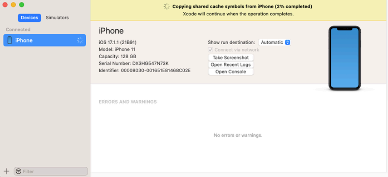
Task: Open the device Console
Action: click(x=231, y=72)
